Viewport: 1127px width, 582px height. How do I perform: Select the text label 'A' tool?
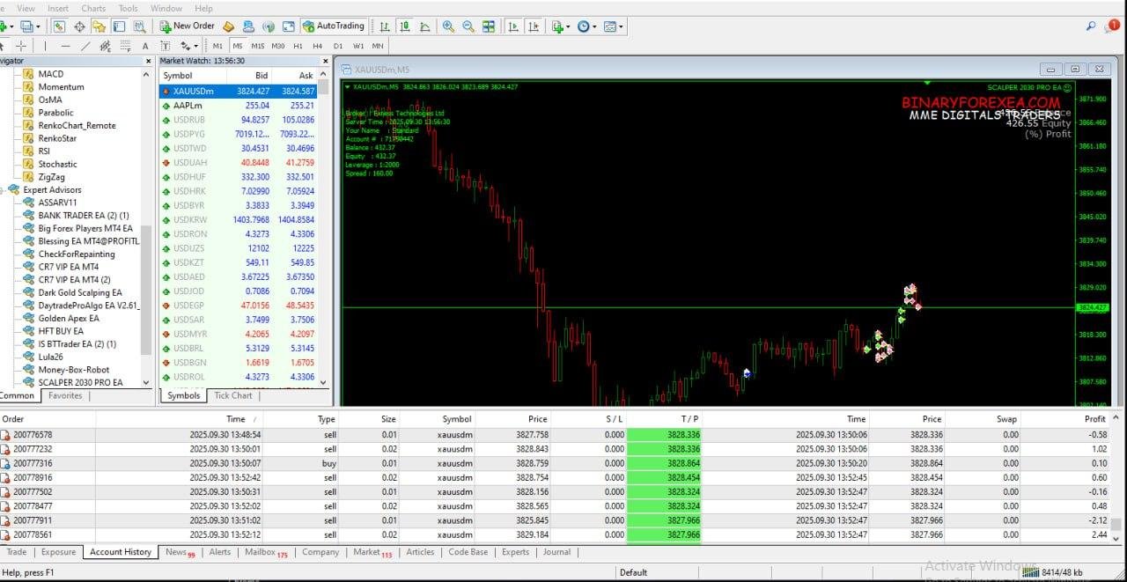pyautogui.click(x=145, y=46)
